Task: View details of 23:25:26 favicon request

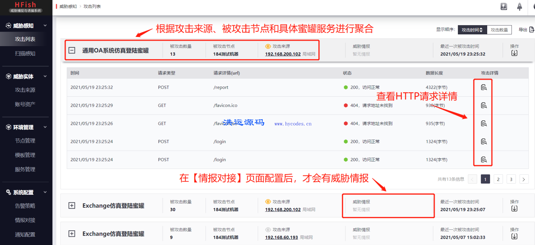Action: (484, 123)
